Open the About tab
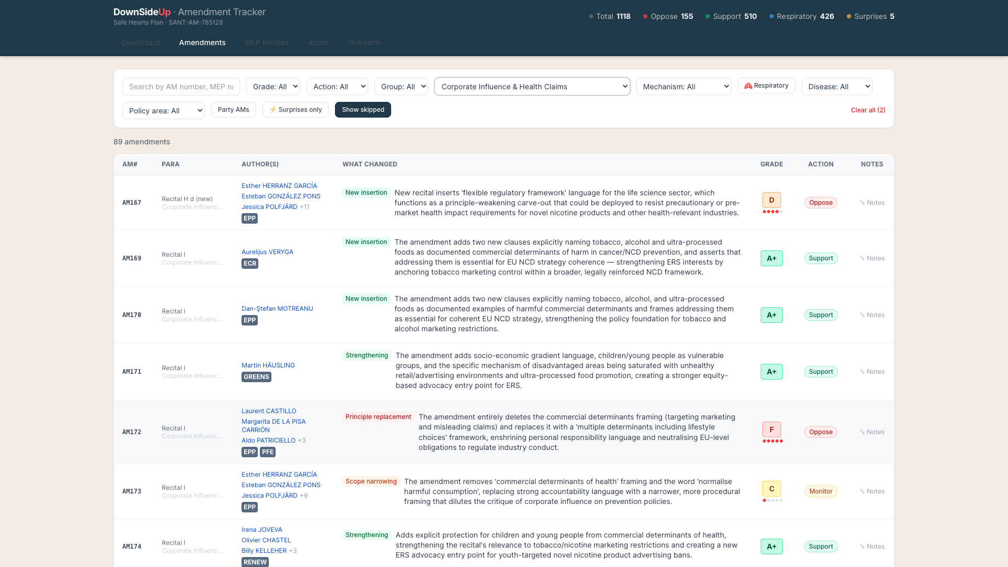Screen dimensions: 1008x567 (319, 43)
